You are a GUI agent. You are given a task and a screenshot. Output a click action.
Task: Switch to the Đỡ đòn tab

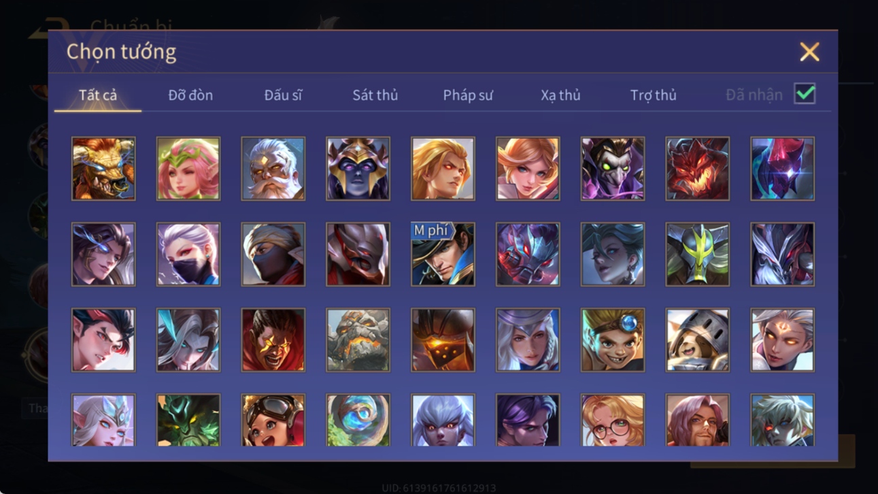click(x=190, y=95)
